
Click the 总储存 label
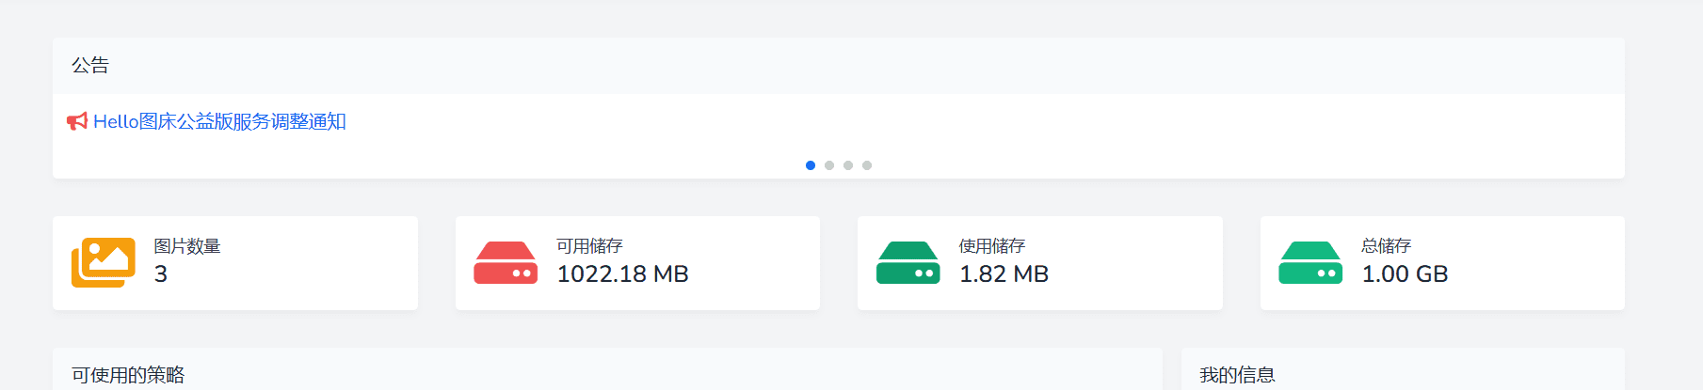[x=1386, y=246]
